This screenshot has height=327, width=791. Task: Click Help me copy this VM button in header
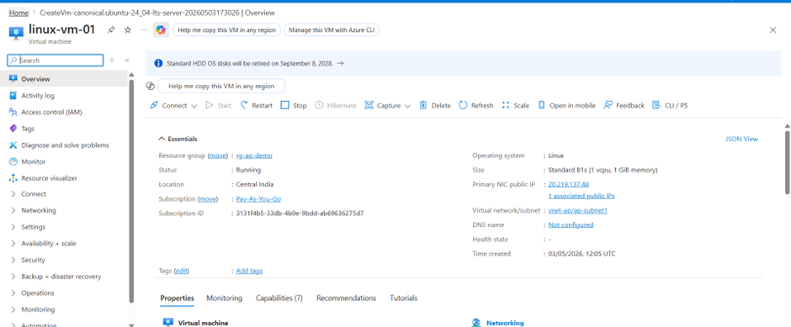point(226,30)
